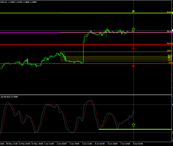Click the green X marker above the chart
The width and height of the screenshot is (173, 146).
133,11
